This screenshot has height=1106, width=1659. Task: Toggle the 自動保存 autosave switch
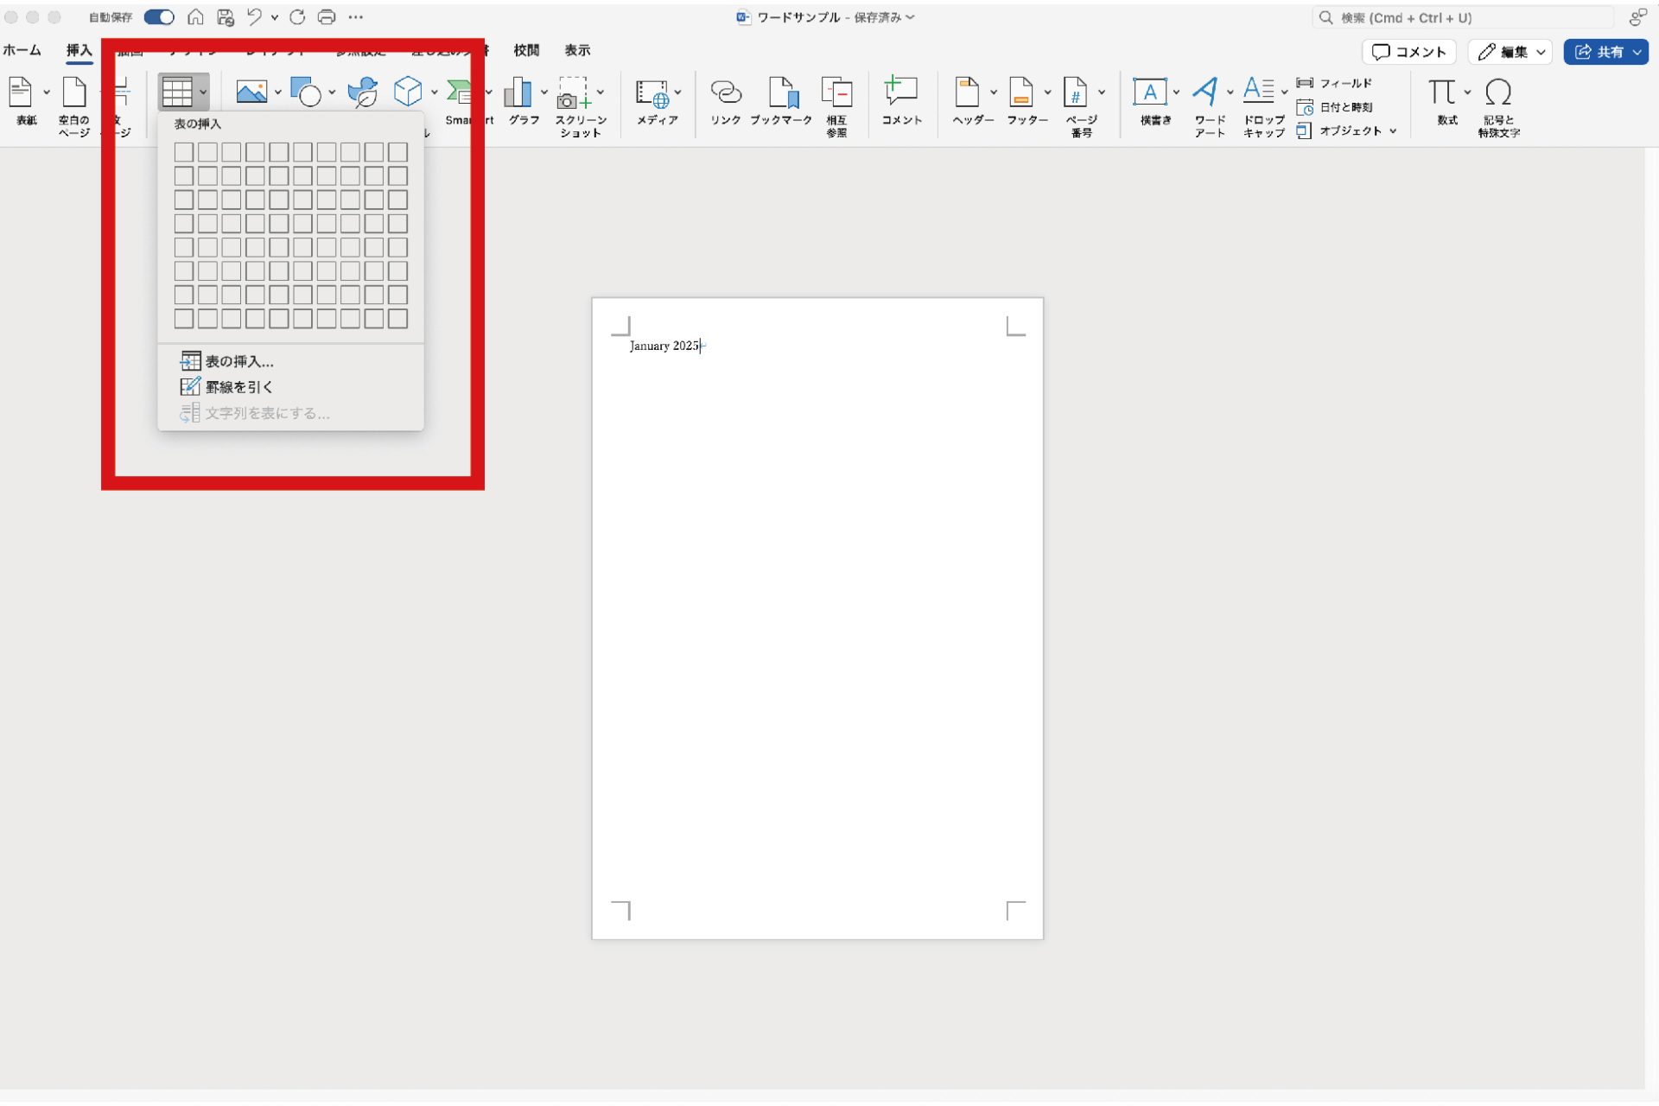click(159, 17)
